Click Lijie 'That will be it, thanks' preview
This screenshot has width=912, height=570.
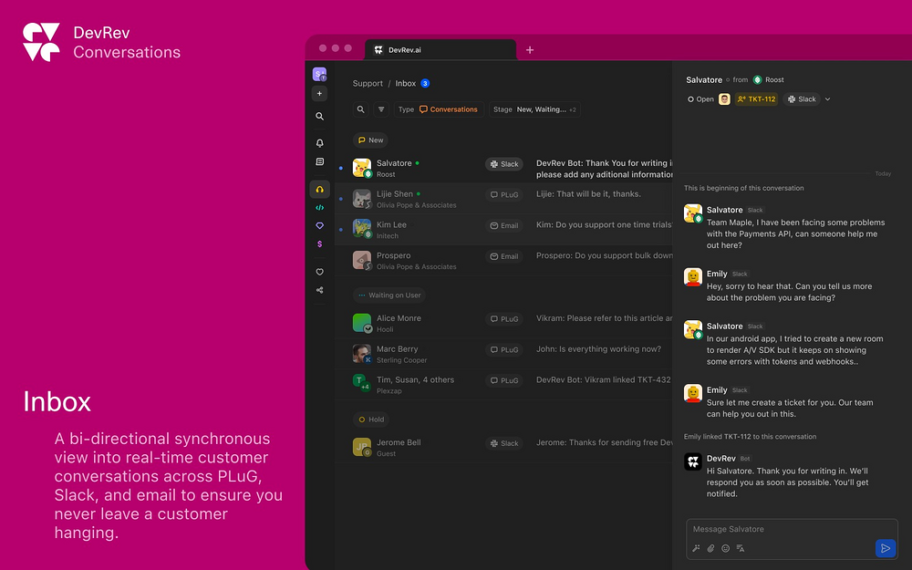point(588,194)
